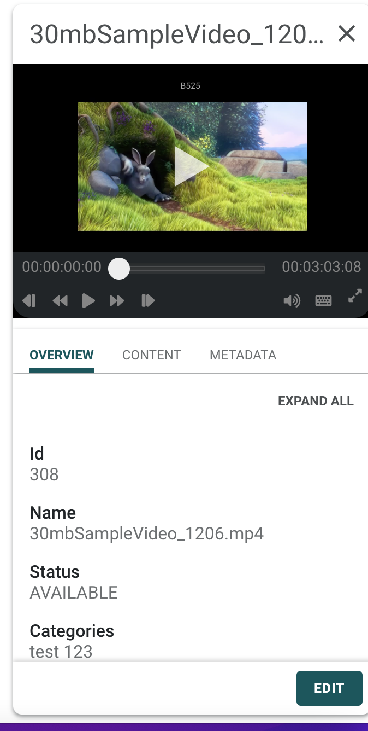Mute the video with the speaker icon
368x731 pixels.
[292, 300]
